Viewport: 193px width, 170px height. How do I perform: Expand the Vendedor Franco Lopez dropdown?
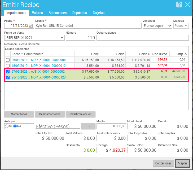[157, 26]
